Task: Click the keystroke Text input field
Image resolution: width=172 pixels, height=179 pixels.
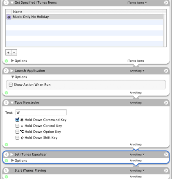Action: (41, 112)
